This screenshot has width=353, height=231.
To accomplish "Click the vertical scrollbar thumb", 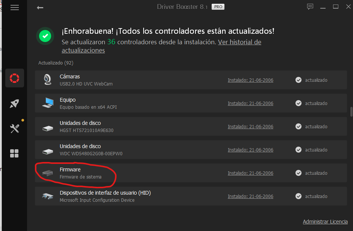I will [x=351, y=112].
